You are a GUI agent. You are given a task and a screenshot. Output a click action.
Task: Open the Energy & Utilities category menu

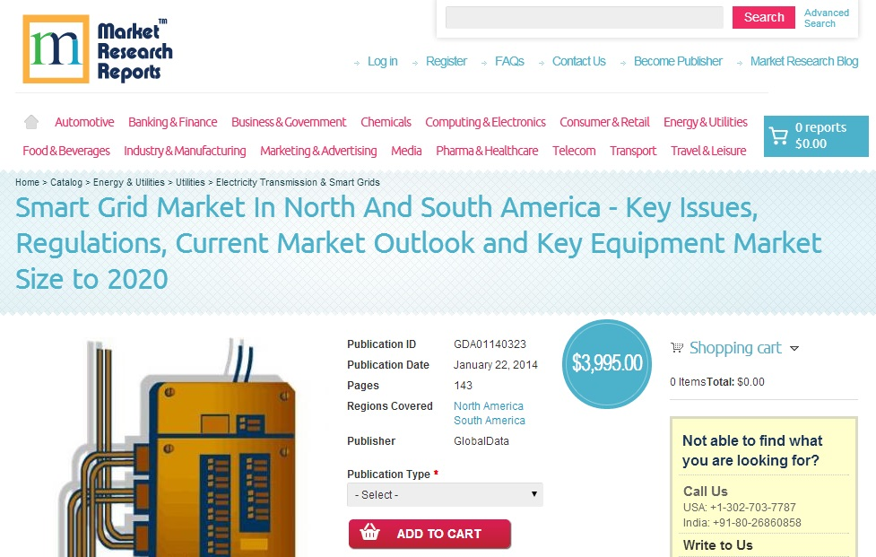point(705,122)
